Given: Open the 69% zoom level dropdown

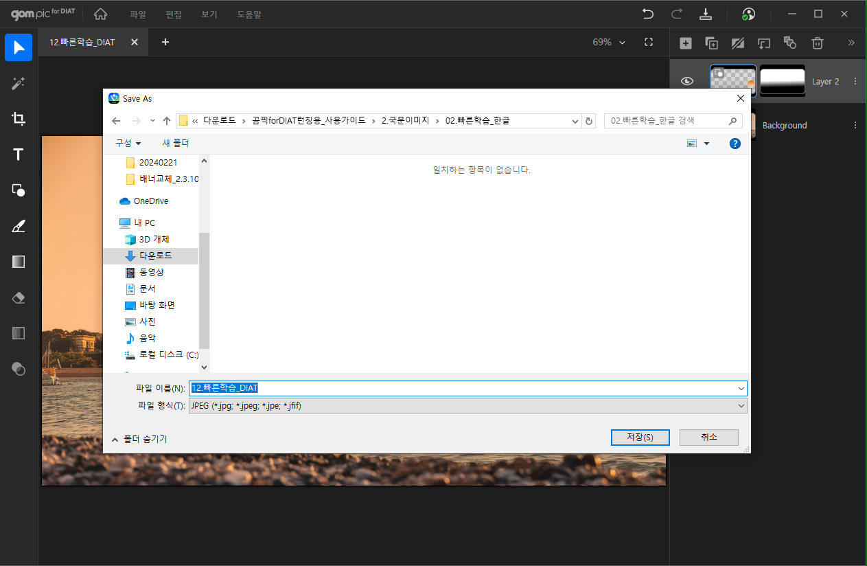Looking at the screenshot, I should (x=609, y=43).
